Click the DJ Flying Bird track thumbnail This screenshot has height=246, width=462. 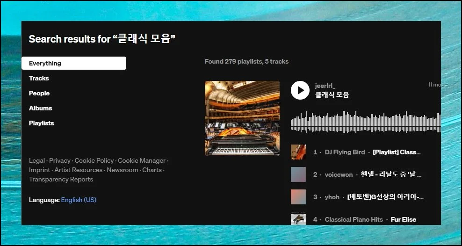coord(298,152)
